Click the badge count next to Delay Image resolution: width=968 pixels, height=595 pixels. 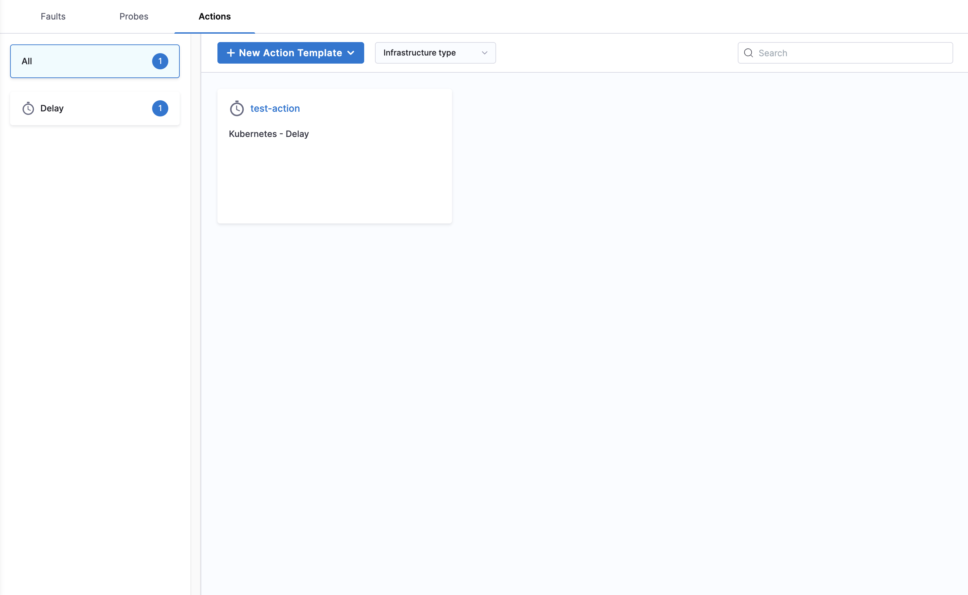[x=160, y=108]
